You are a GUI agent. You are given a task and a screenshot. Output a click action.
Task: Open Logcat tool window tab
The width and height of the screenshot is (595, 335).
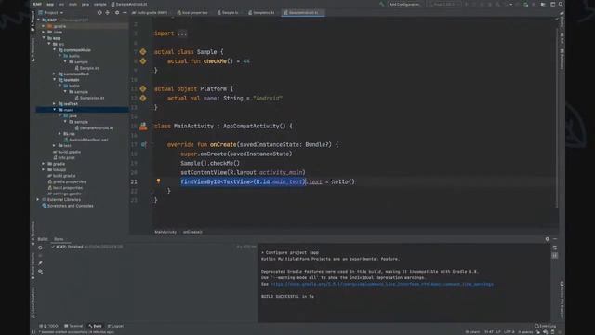[115, 326]
